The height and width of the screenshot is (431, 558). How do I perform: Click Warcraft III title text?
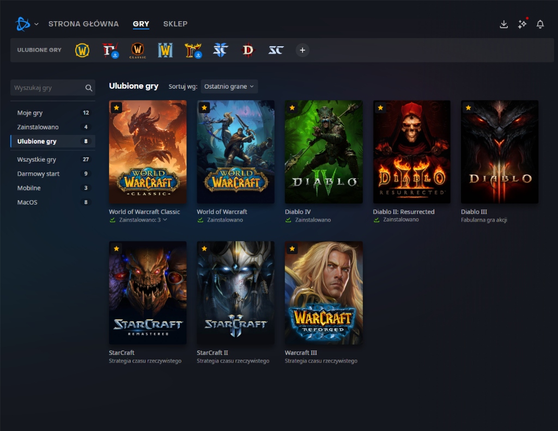point(301,353)
